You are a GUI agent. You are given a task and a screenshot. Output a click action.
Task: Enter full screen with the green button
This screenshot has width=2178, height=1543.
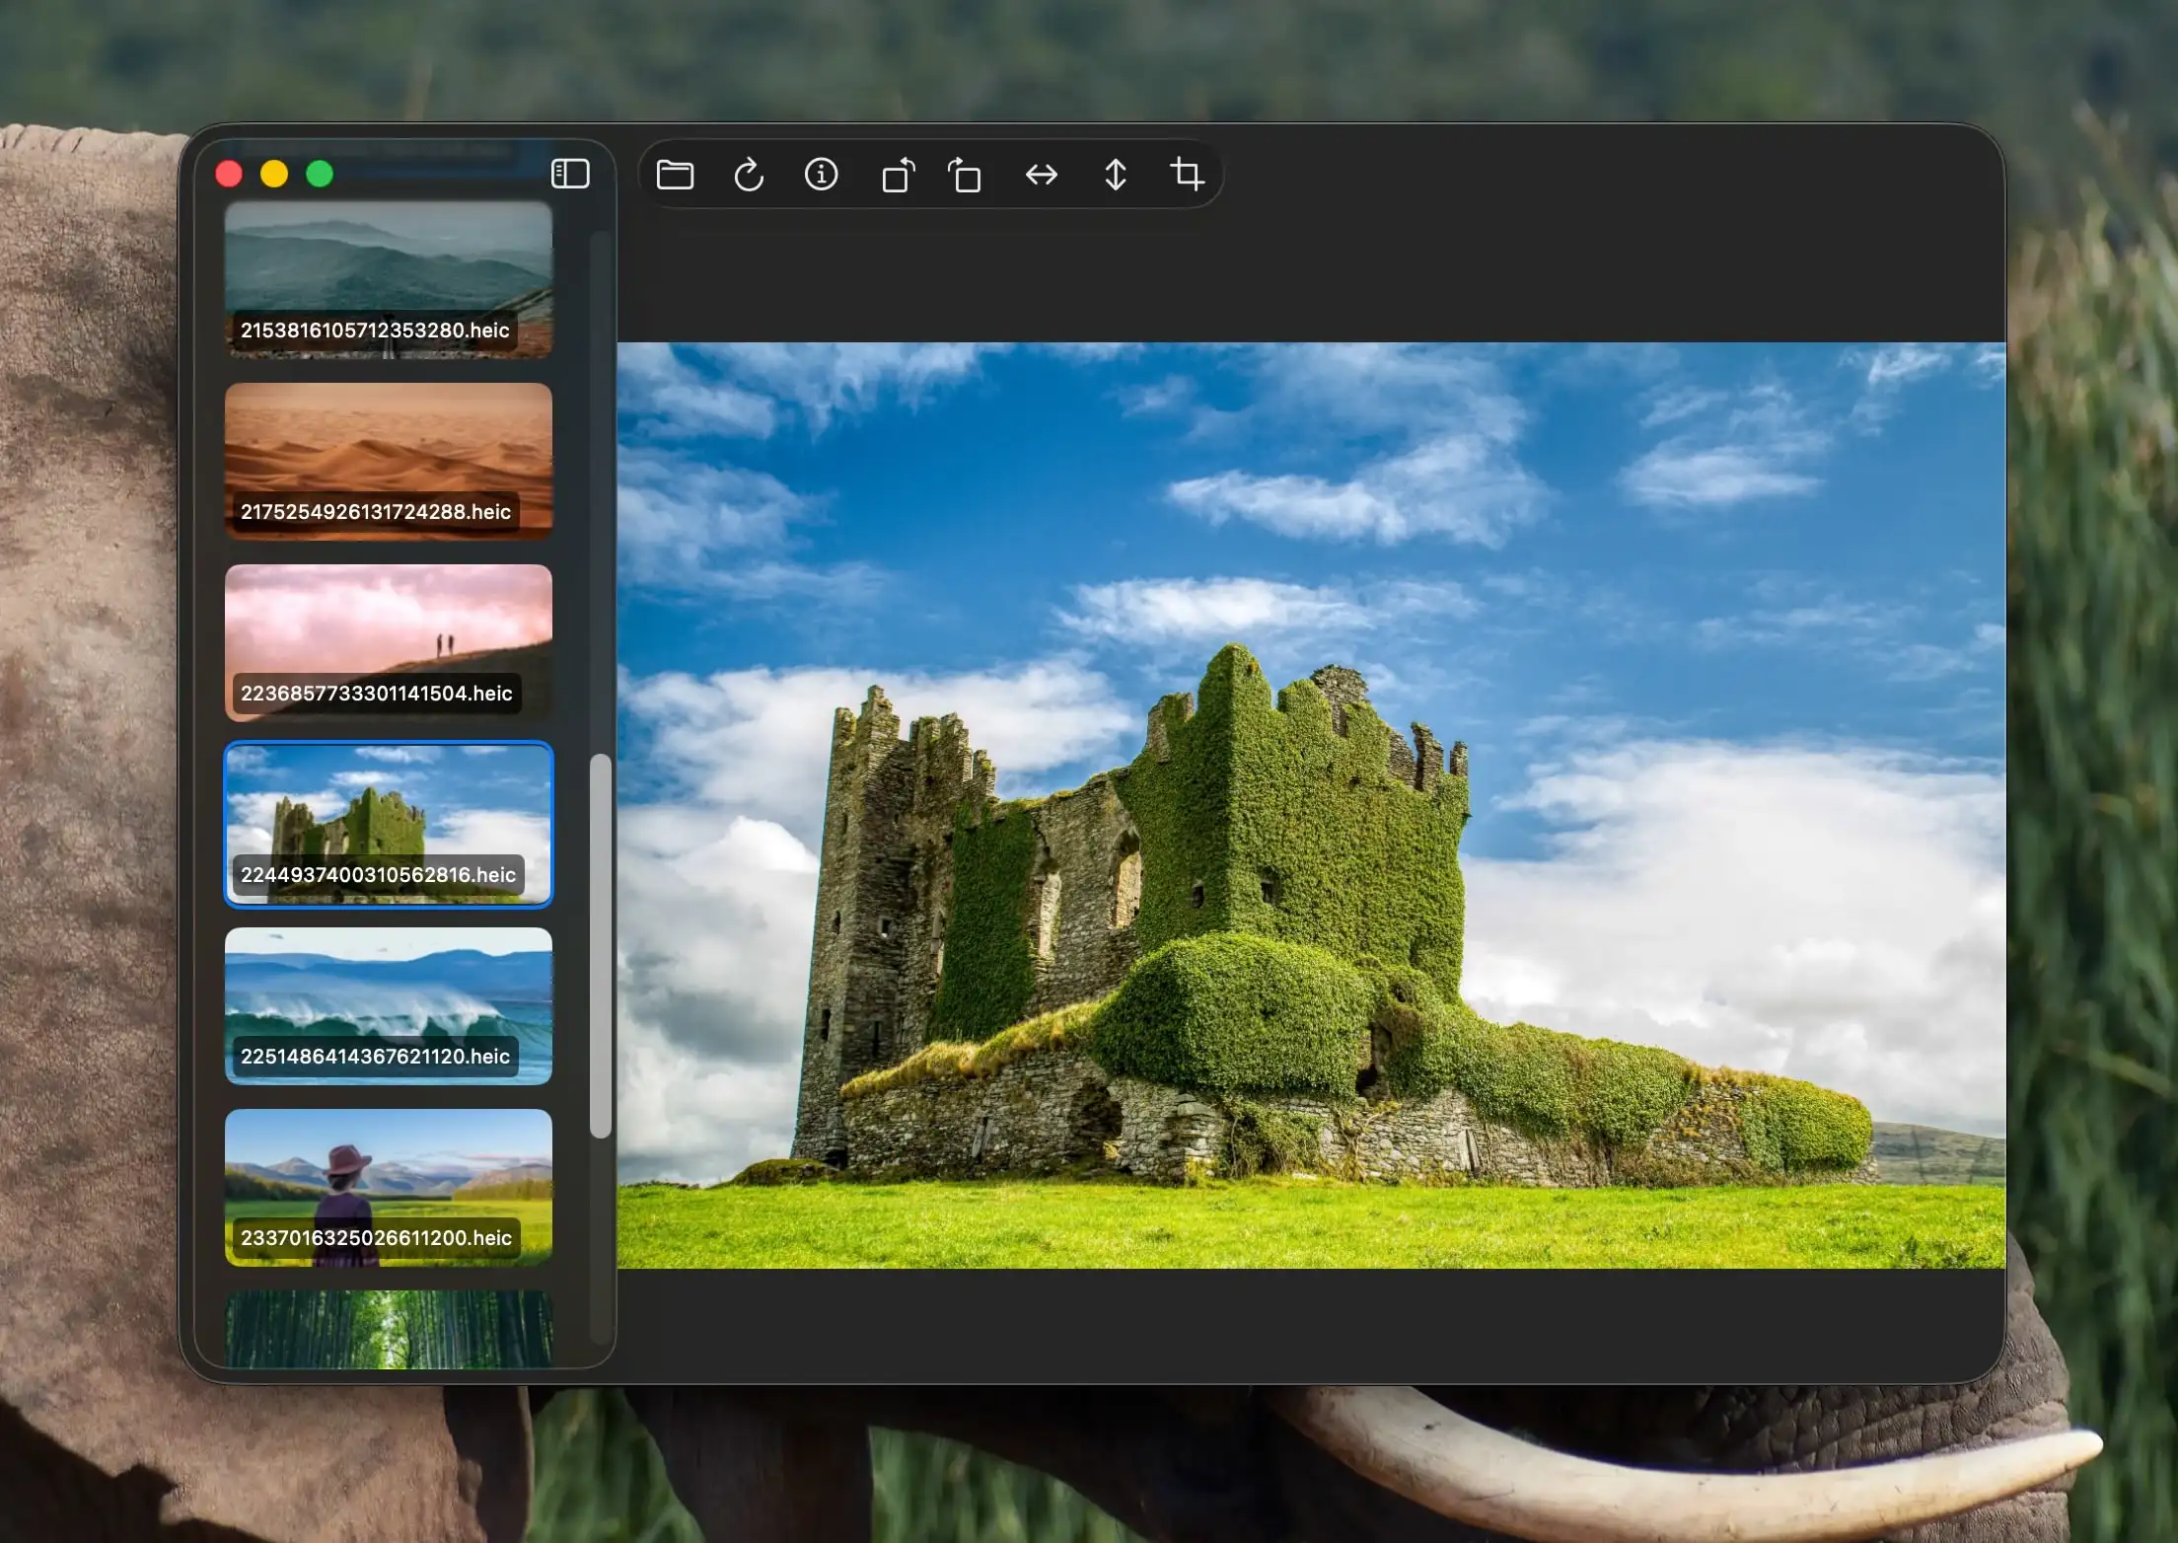click(x=320, y=175)
